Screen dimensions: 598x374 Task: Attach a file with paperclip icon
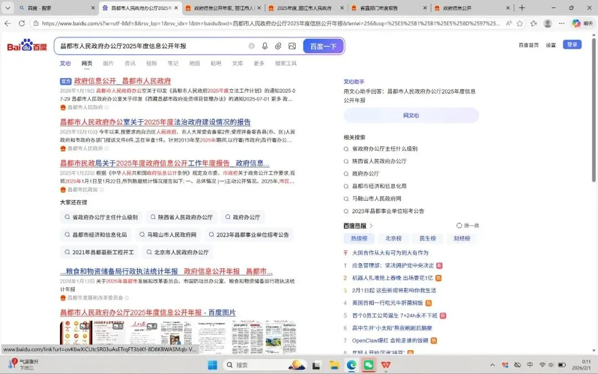tap(279, 46)
